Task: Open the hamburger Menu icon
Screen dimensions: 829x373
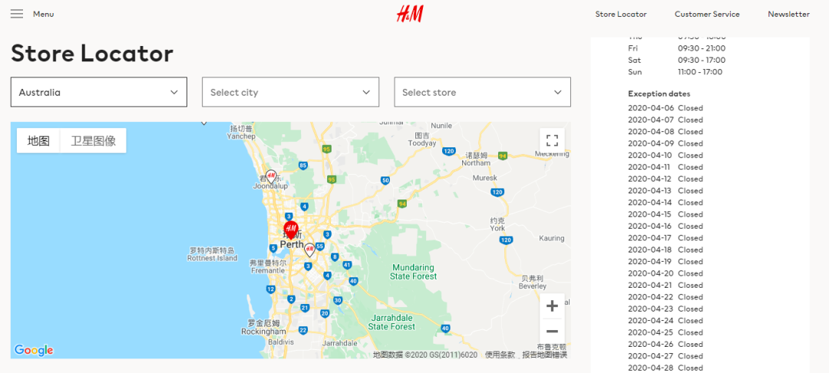Action: click(17, 15)
